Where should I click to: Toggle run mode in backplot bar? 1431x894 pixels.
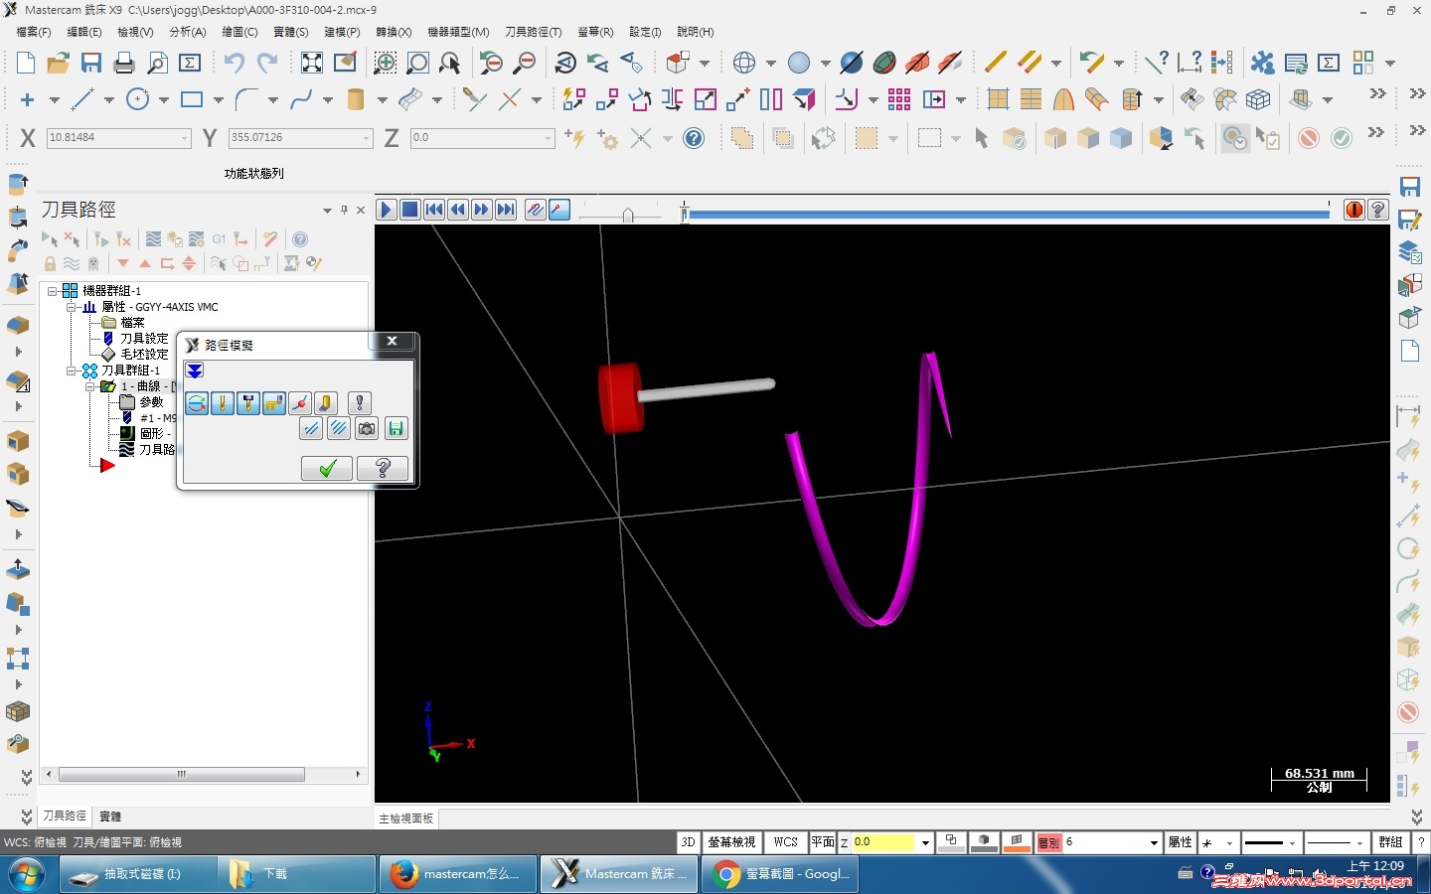pos(559,210)
